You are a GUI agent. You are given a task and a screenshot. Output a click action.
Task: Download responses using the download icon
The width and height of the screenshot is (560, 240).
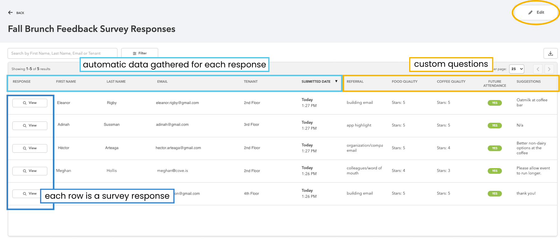pyautogui.click(x=550, y=53)
